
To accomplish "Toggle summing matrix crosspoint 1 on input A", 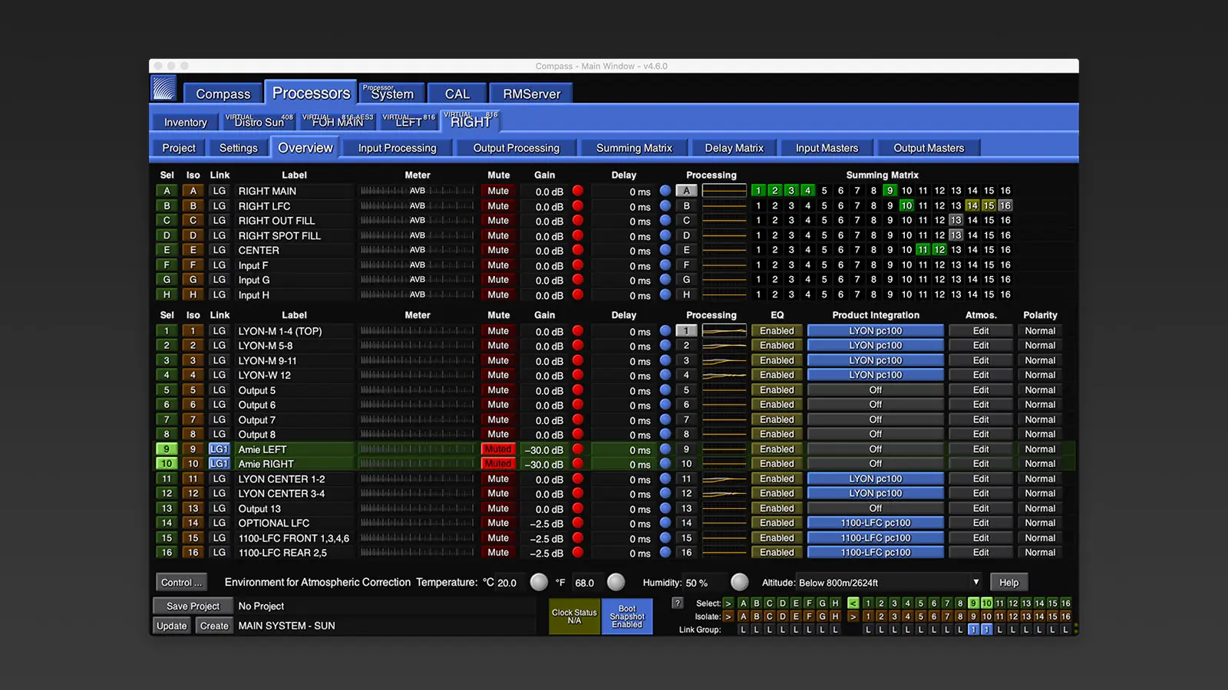I will tap(758, 190).
